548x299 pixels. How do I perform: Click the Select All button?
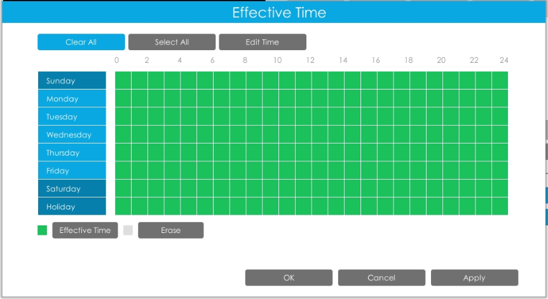(172, 42)
